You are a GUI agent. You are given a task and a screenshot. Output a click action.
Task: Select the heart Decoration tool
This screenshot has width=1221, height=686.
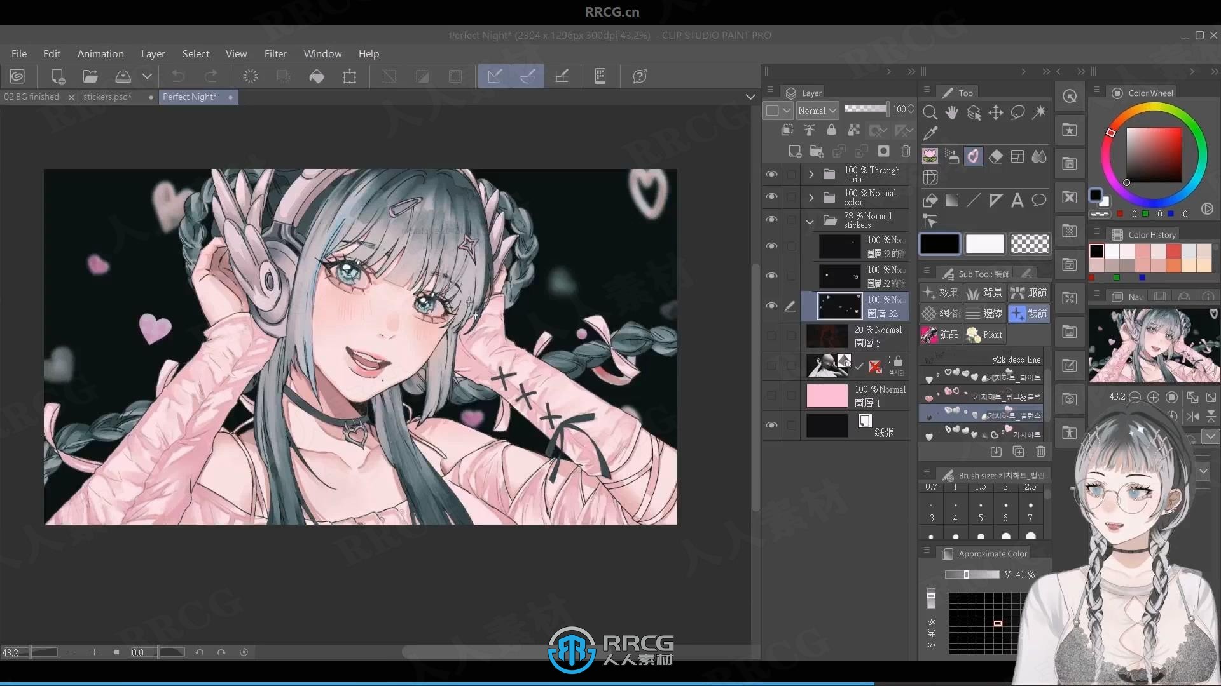pyautogui.click(x=974, y=156)
